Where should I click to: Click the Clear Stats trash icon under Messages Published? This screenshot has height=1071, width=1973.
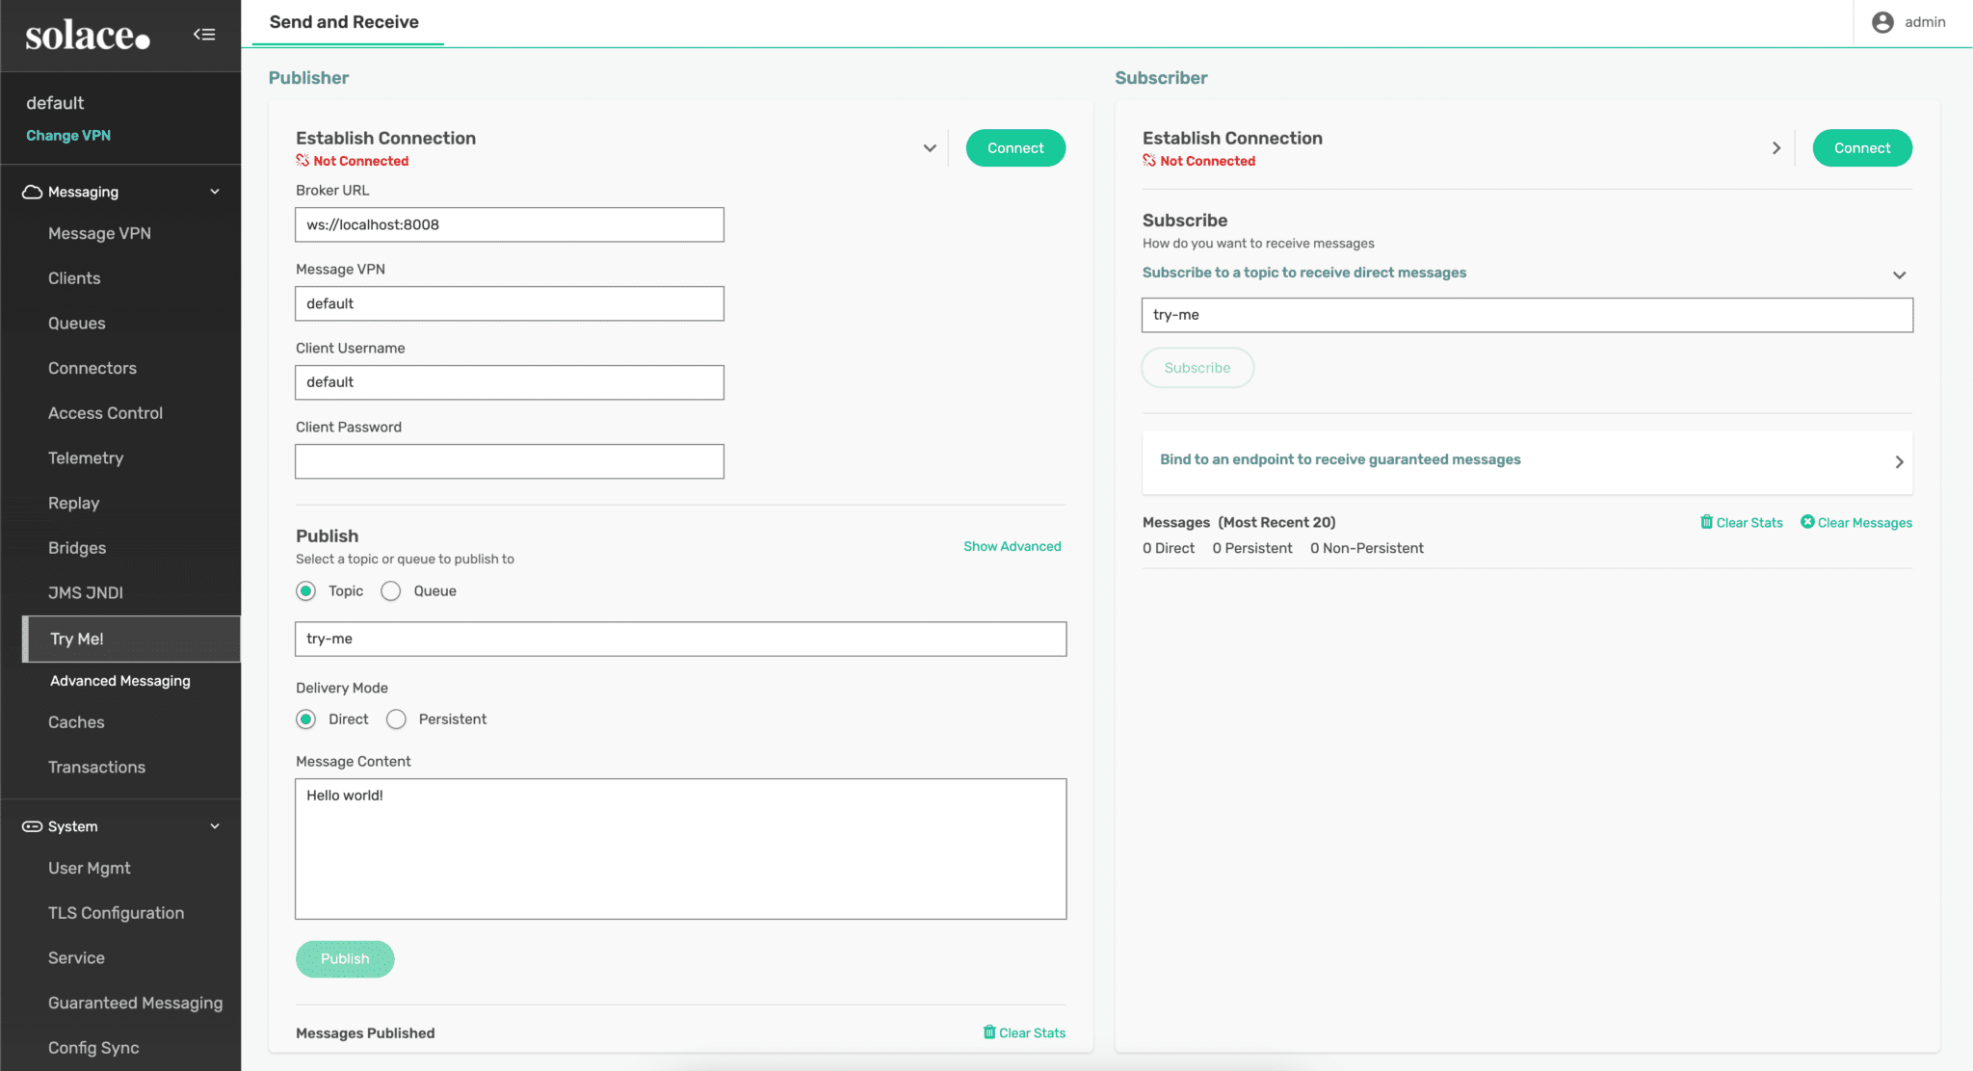pos(989,1032)
